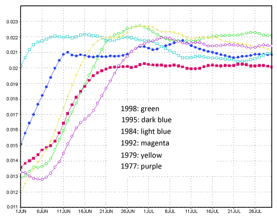
Task: Click the y-axis label 0.012
Action: tap(12, 192)
